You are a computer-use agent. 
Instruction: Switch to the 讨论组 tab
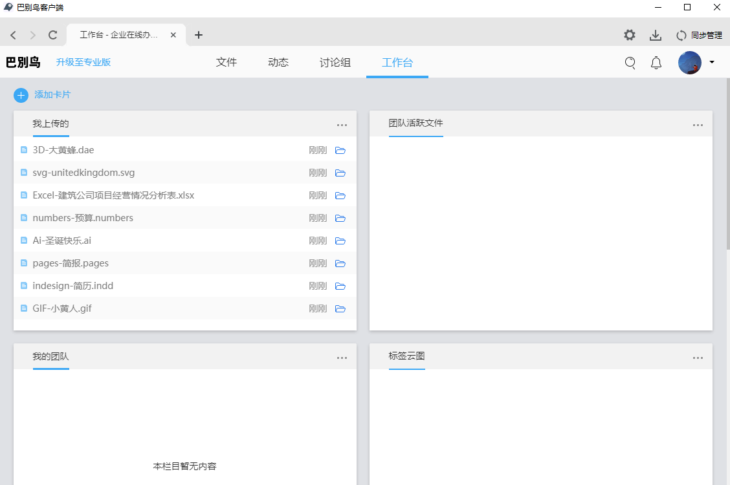tap(335, 63)
